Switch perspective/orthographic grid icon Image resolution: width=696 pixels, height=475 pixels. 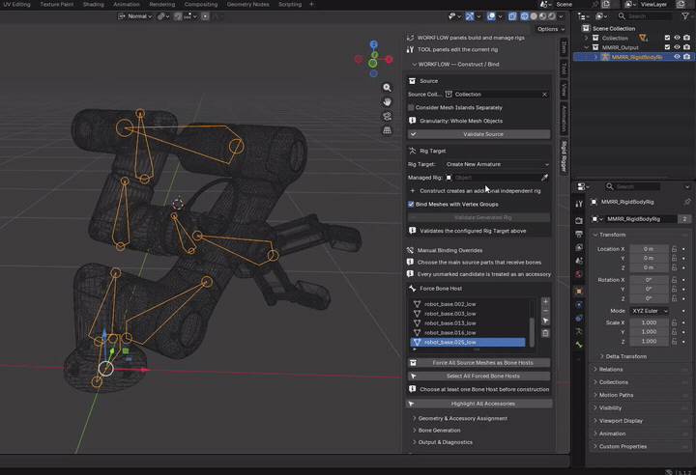tap(387, 130)
